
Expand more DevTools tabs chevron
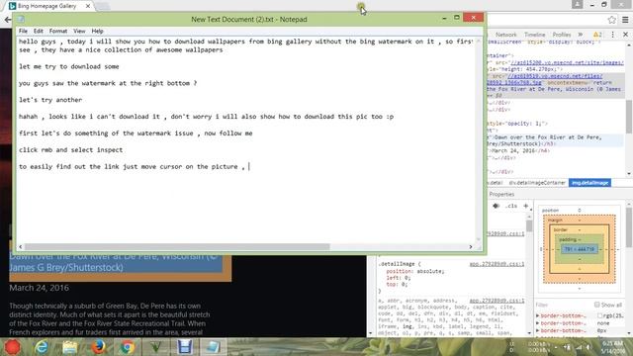point(581,35)
